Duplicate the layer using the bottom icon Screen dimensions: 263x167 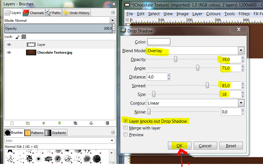(x=75, y=123)
